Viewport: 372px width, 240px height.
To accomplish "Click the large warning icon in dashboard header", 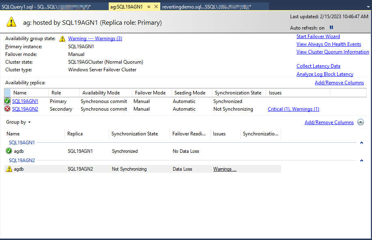I will 11,22.
